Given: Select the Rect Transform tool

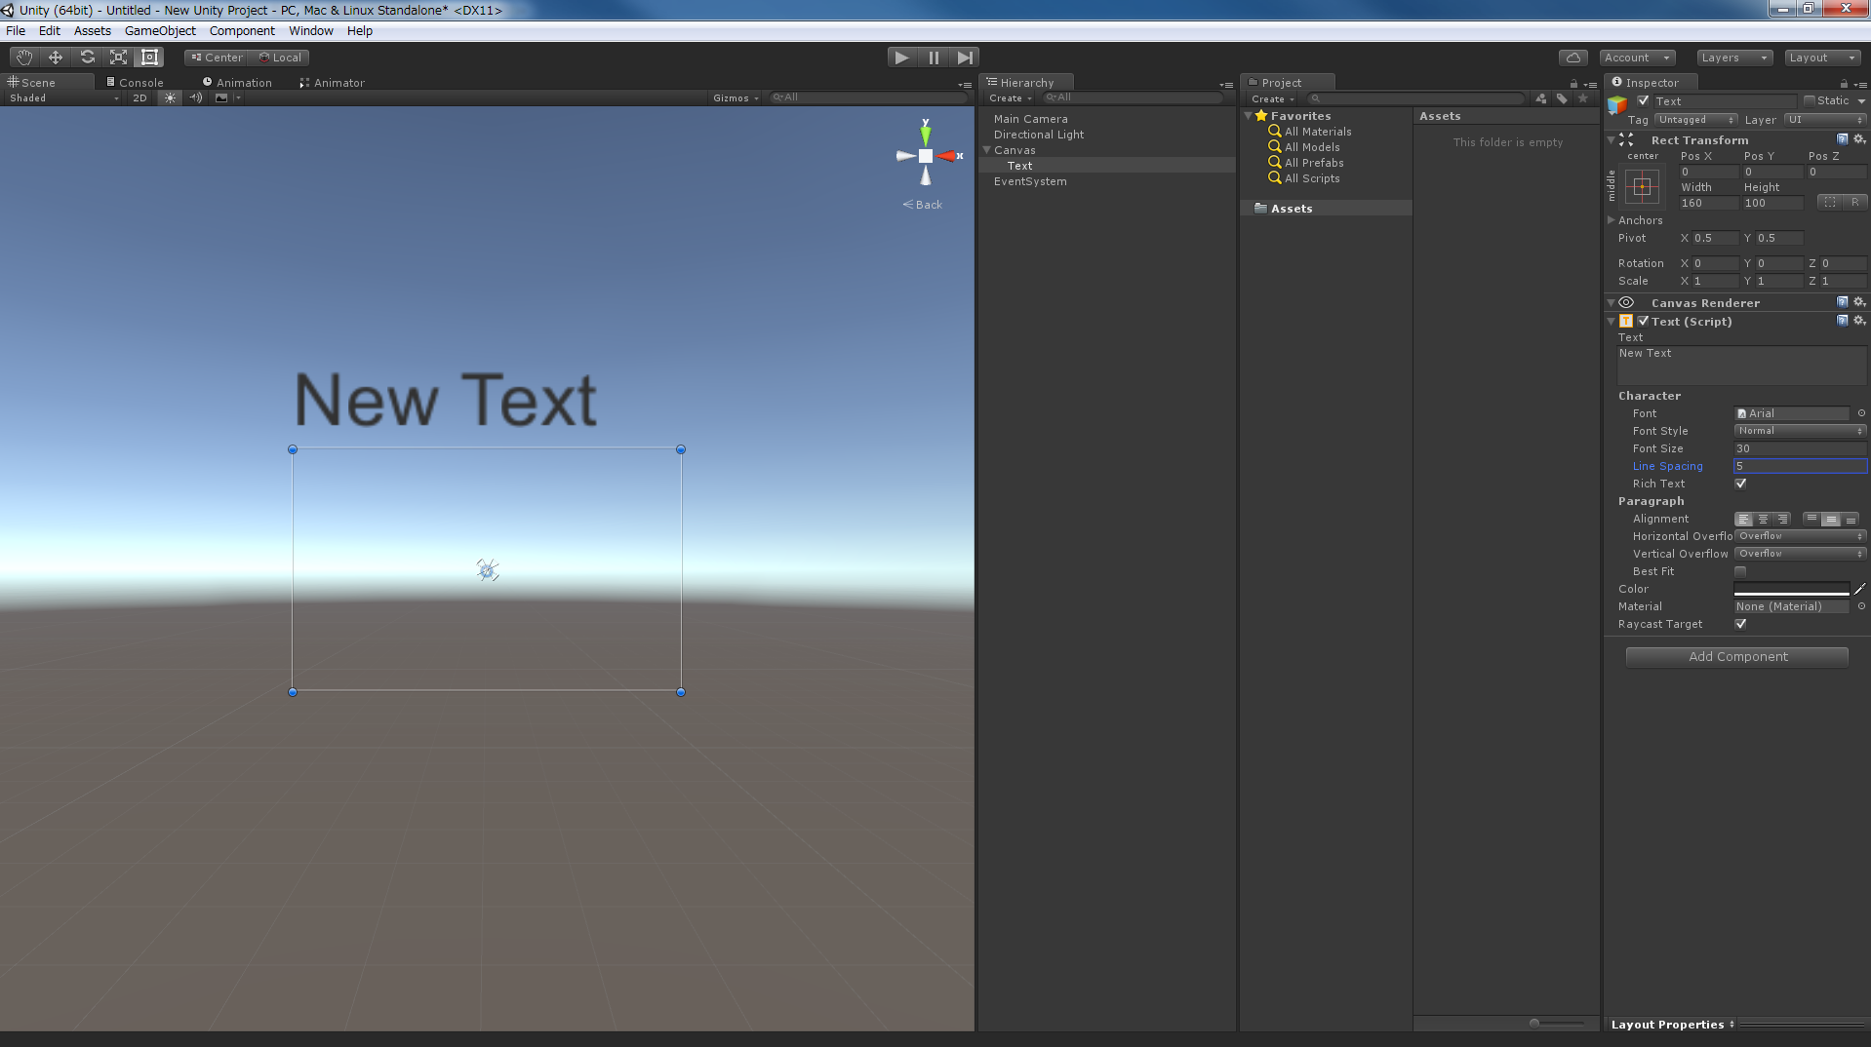Looking at the screenshot, I should (149, 58).
